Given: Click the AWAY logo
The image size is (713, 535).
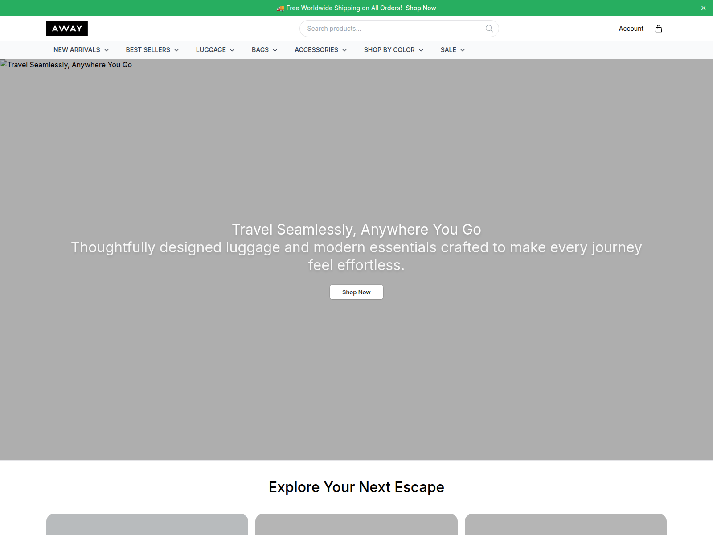Looking at the screenshot, I should coord(67,29).
